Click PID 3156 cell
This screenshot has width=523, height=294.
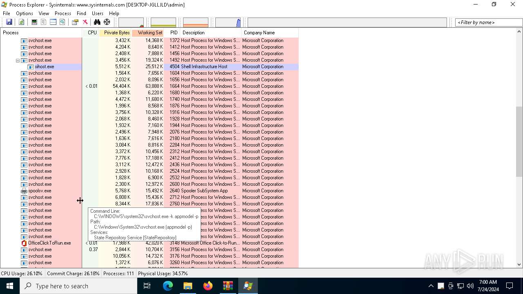pos(174,249)
